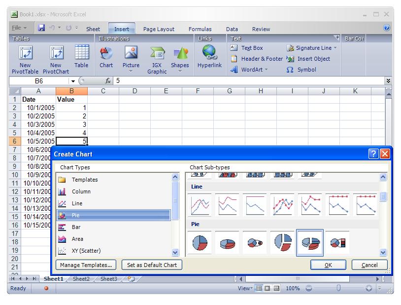The width and height of the screenshot is (401, 305).
Task: Open the Sheet ribbon tab
Action: tap(93, 29)
